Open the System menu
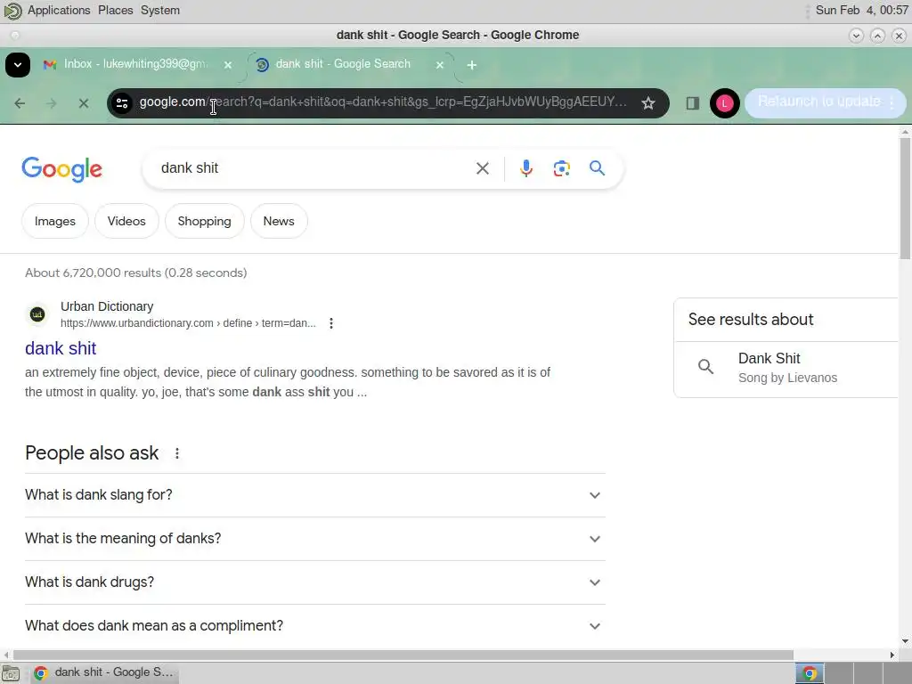912x684 pixels. [160, 11]
